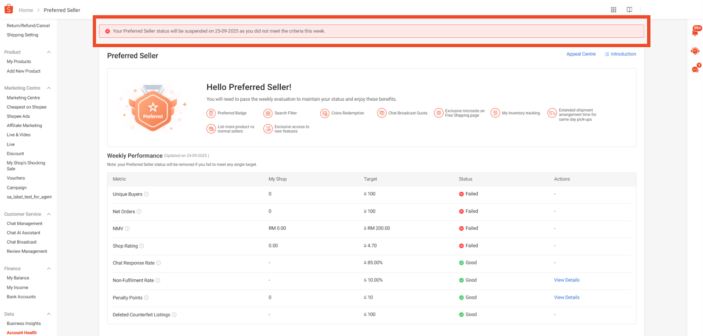The width and height of the screenshot is (703, 336).
Task: Click the Exclusive access to new features icon
Action: (x=268, y=129)
